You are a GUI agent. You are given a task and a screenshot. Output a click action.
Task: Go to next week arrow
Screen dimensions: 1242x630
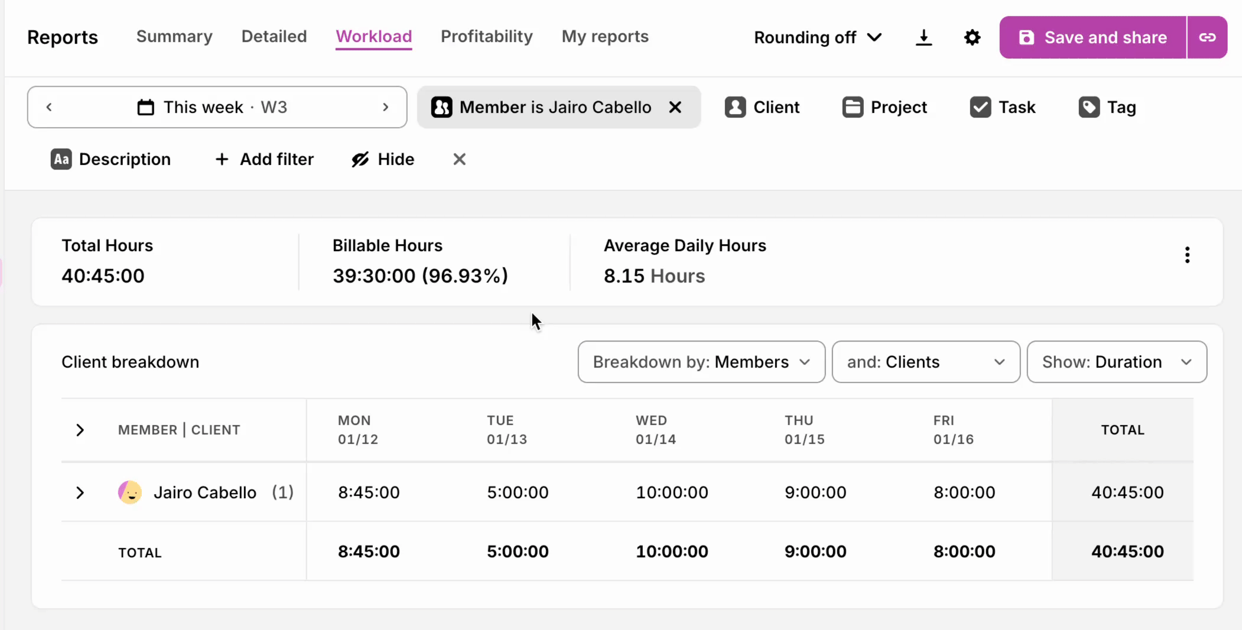385,107
